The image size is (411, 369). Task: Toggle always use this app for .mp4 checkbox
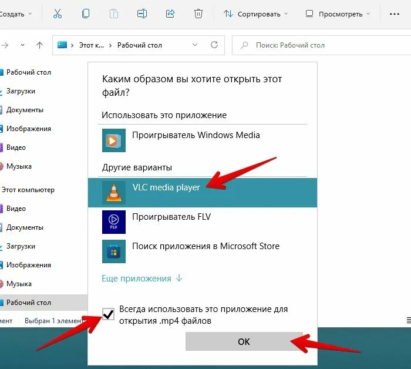108,314
